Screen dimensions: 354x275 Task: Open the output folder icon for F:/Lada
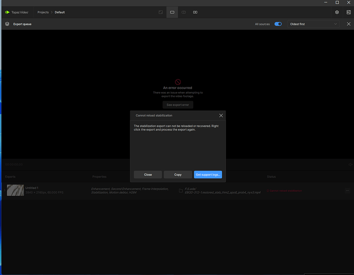pyautogui.click(x=181, y=191)
